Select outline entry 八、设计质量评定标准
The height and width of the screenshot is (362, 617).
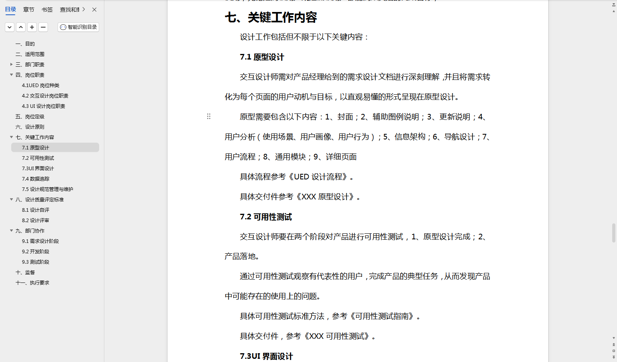click(40, 200)
